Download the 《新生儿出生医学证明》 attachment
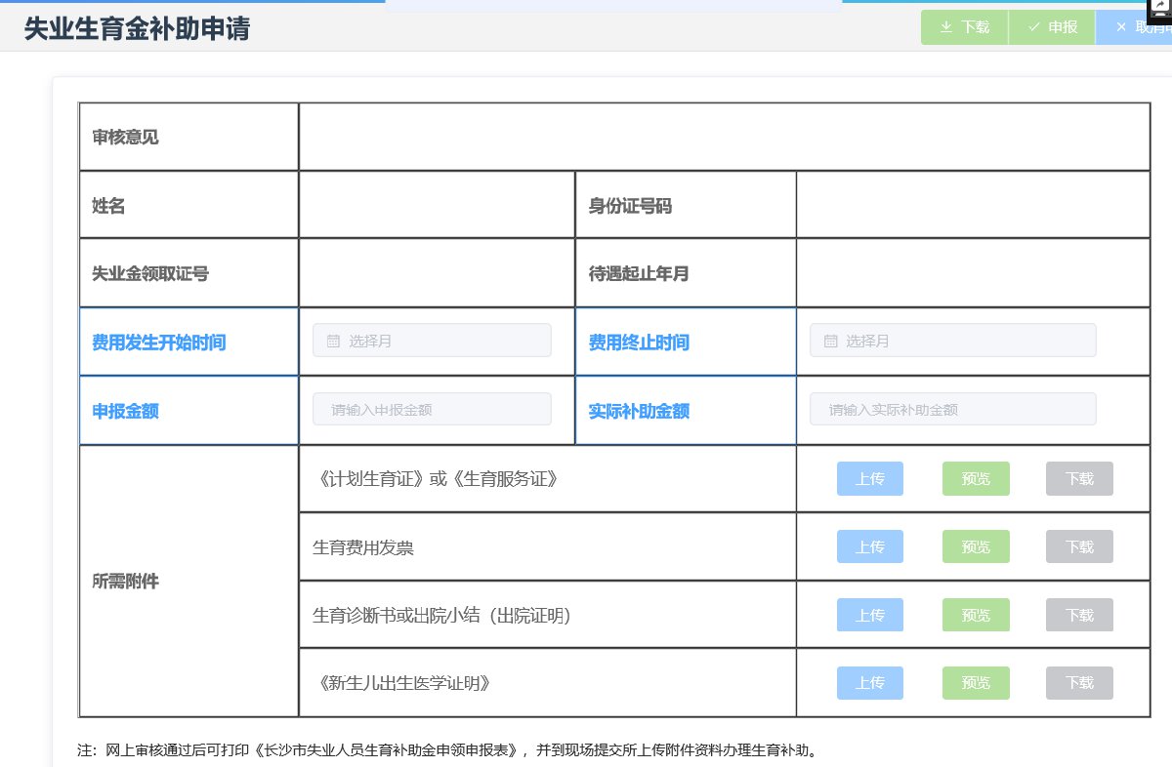 (1079, 683)
